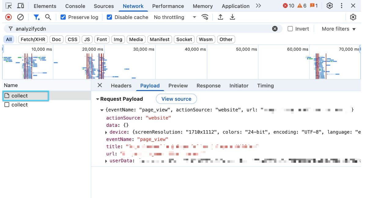Switch to the Sources tab
The width and height of the screenshot is (367, 198).
[x=104, y=6]
